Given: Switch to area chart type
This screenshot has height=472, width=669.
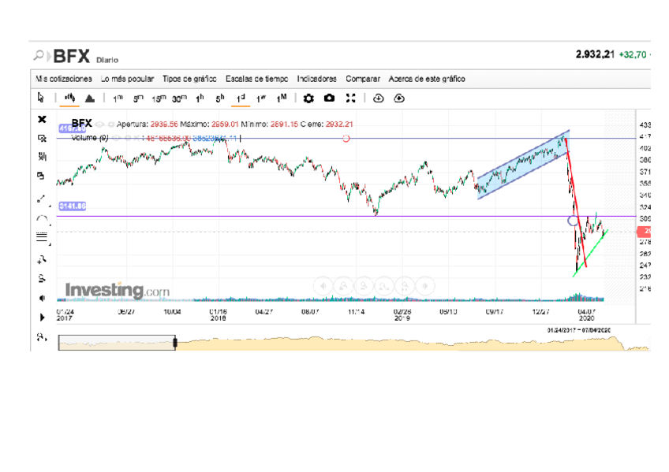Looking at the screenshot, I should [90, 98].
